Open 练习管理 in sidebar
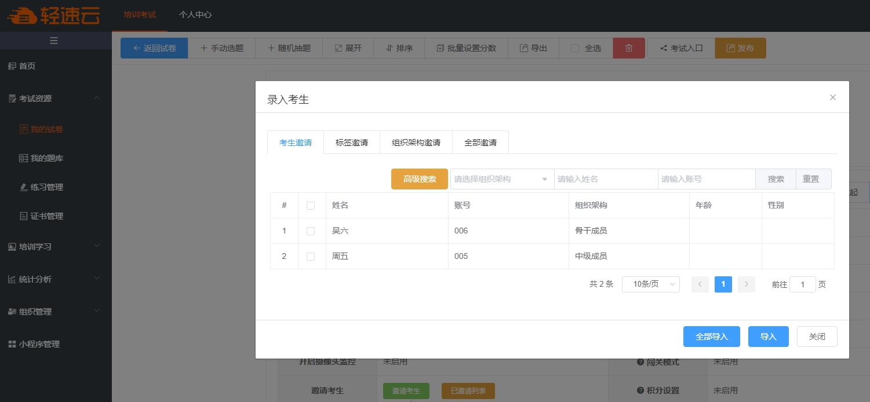Screen dimensions: 870x402 (x=46, y=187)
